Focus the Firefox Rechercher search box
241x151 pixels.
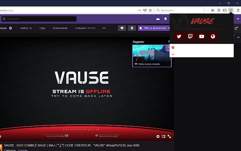click(x=179, y=10)
